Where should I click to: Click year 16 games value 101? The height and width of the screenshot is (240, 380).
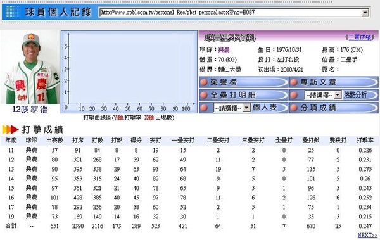pos(54,198)
